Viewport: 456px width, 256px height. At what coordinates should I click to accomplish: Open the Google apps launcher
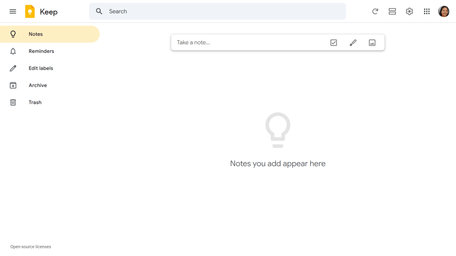coord(427,11)
